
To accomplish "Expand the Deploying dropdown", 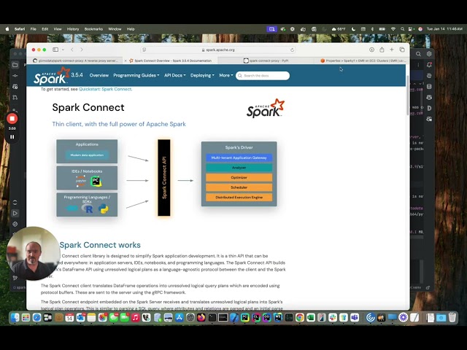I will [x=202, y=75].
